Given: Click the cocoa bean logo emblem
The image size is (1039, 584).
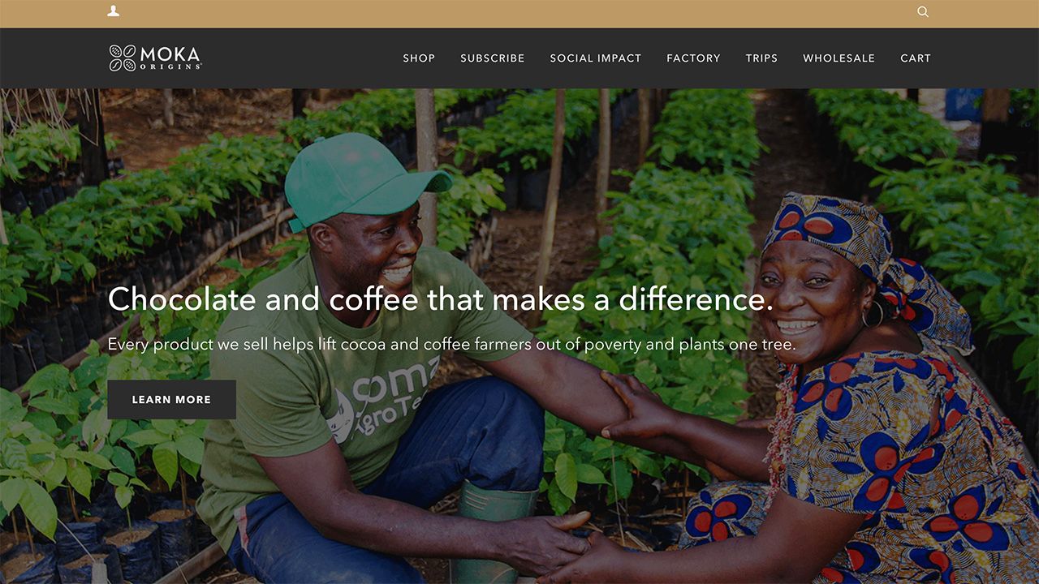Looking at the screenshot, I should tap(123, 58).
